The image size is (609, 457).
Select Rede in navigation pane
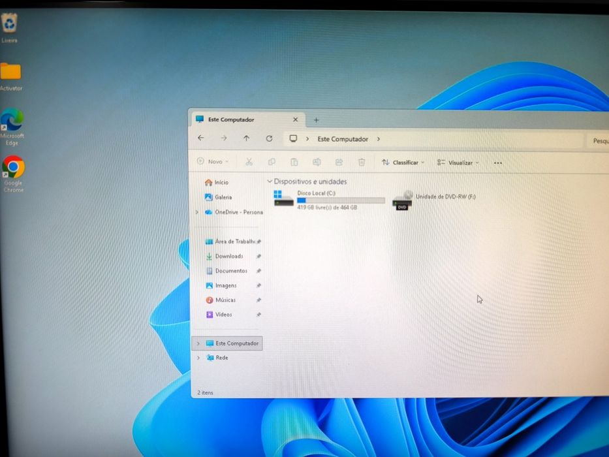click(217, 358)
